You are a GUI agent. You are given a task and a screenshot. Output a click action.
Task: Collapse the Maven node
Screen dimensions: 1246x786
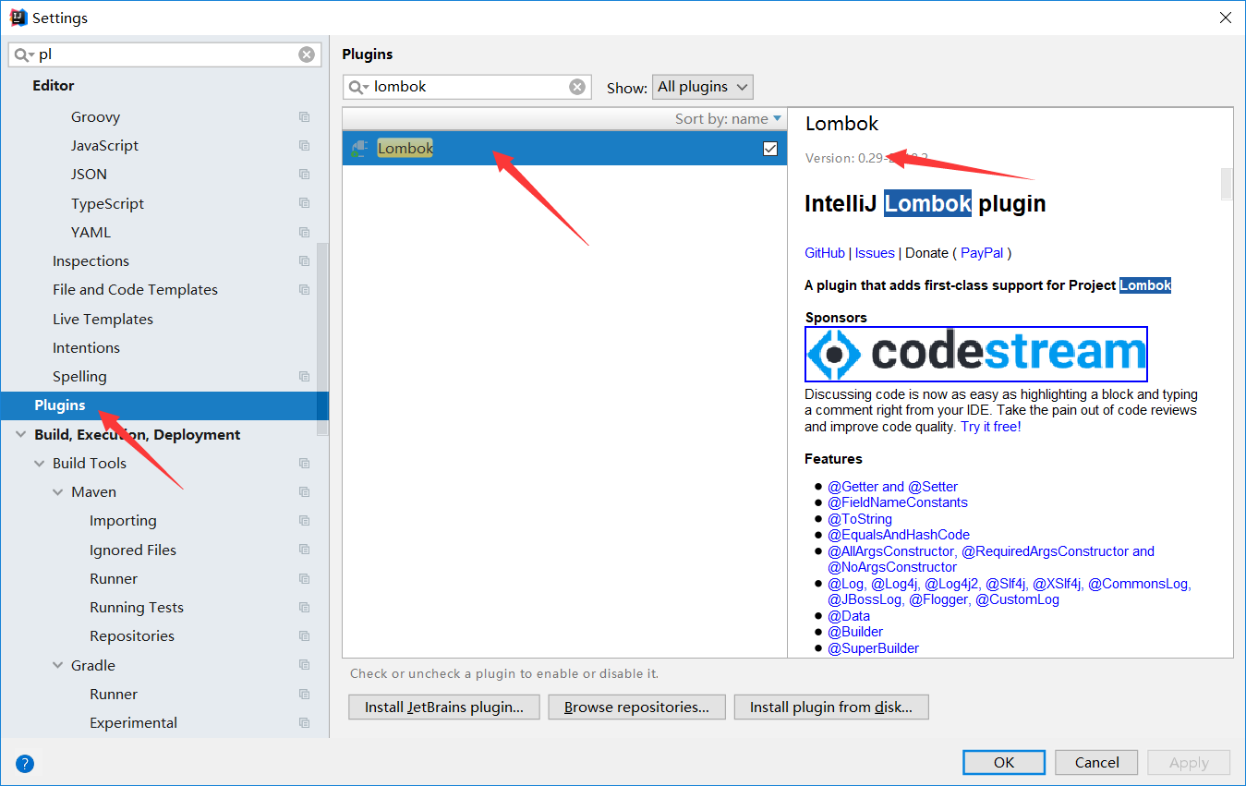click(58, 492)
